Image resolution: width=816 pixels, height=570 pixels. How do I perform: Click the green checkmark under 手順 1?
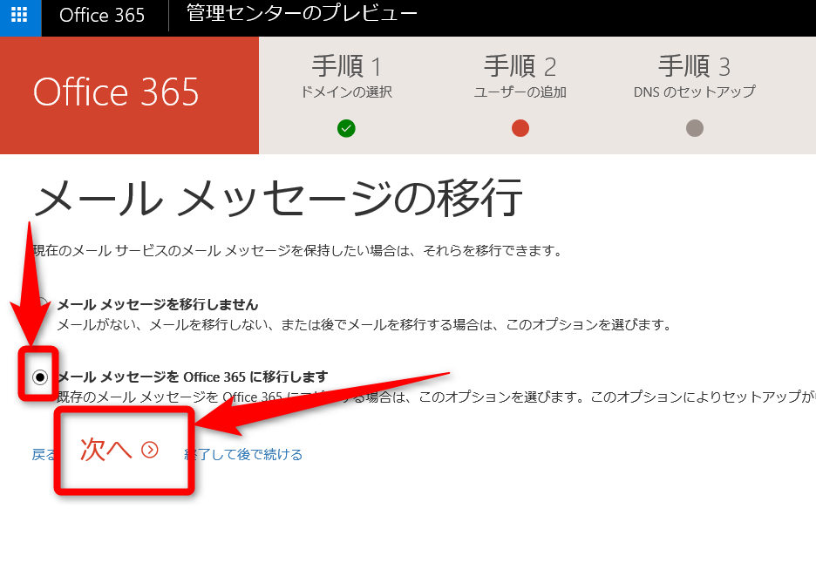(x=346, y=128)
